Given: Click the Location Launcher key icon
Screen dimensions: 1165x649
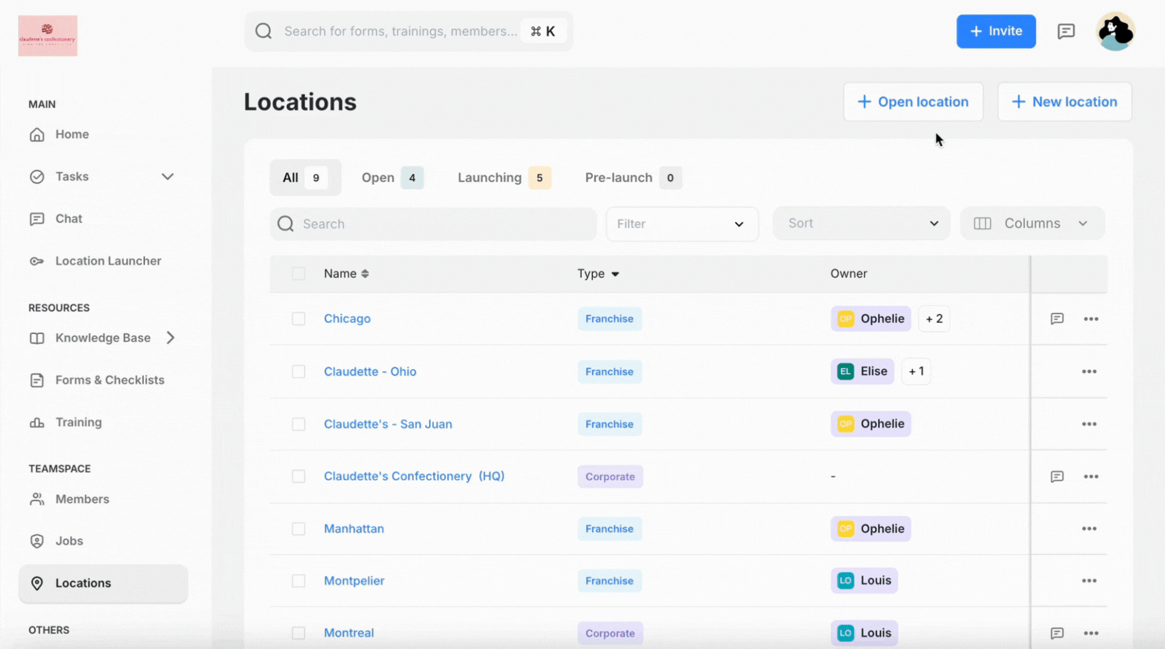Looking at the screenshot, I should (x=37, y=261).
